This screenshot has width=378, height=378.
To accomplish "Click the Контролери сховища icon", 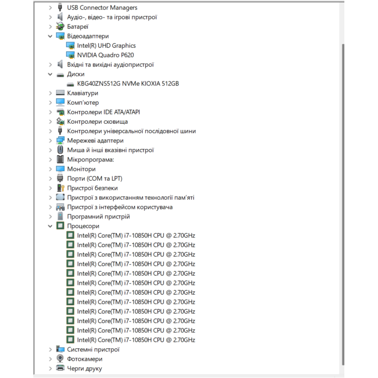I will [60, 121].
